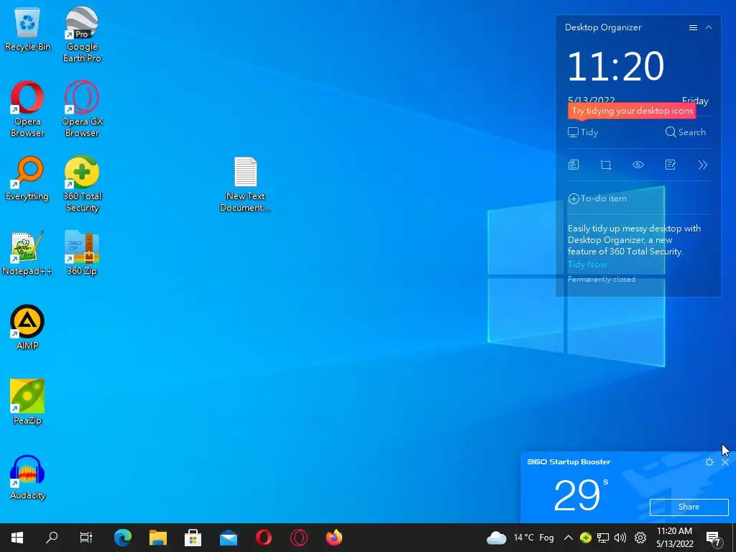Open Microsoft Store from taskbar
736x552 pixels.
click(x=193, y=538)
